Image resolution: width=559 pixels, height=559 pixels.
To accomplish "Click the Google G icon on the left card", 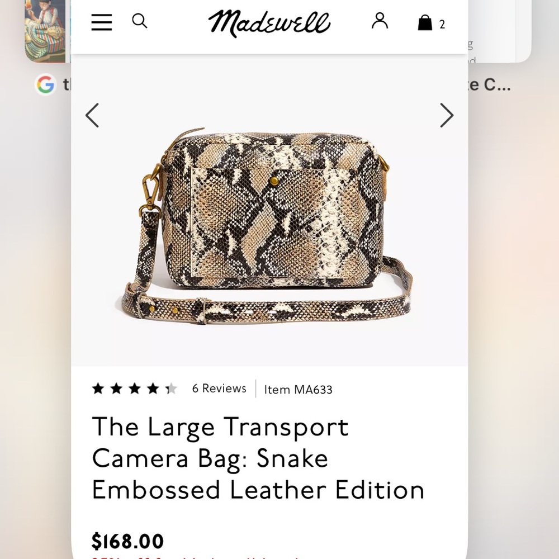I will pyautogui.click(x=45, y=85).
